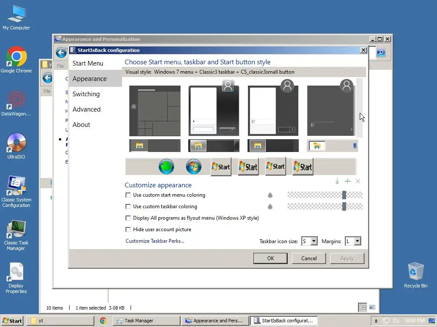Image resolution: width=437 pixels, height=327 pixels.
Task: Click the style list vertical scrollbar
Action: coord(359,108)
